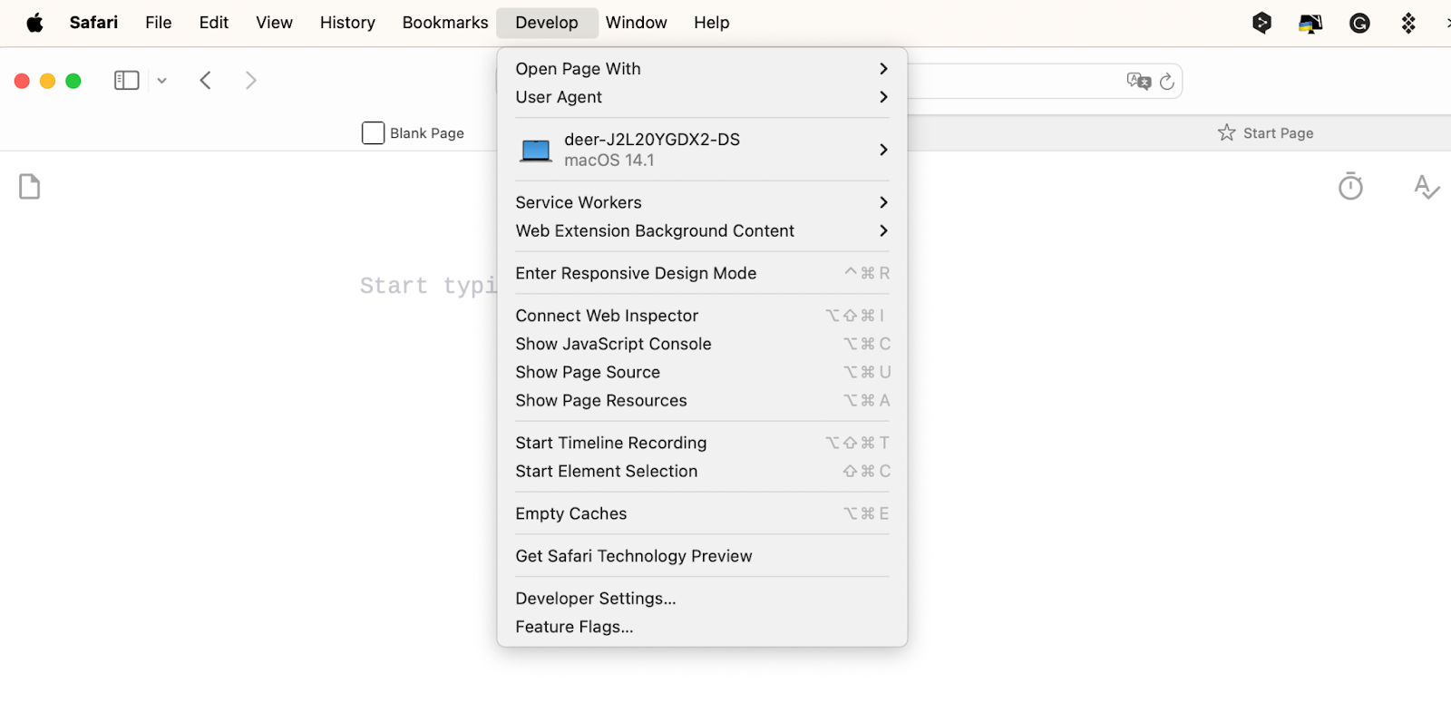Expand Open Page With submenu

pos(702,69)
